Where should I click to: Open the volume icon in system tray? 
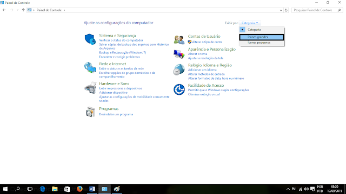(307, 189)
